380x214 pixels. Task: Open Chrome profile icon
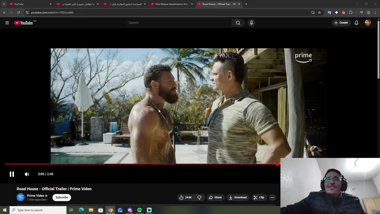pos(368,12)
